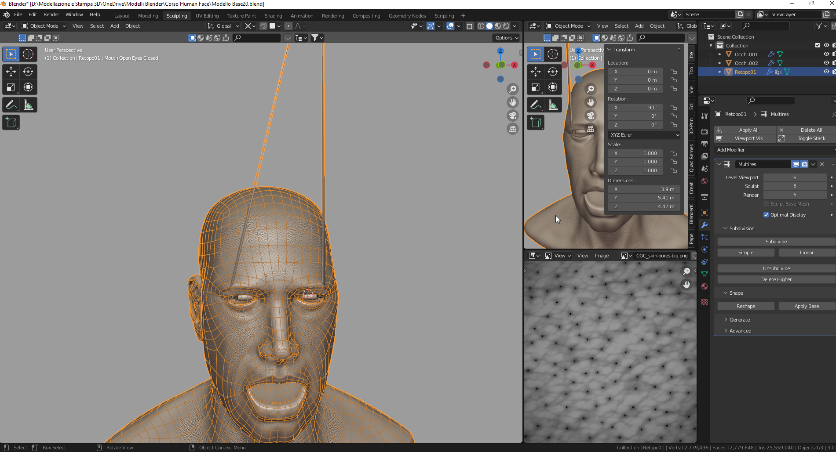The width and height of the screenshot is (836, 452).
Task: Open the Modifier properties wrench tab
Action: click(x=705, y=225)
